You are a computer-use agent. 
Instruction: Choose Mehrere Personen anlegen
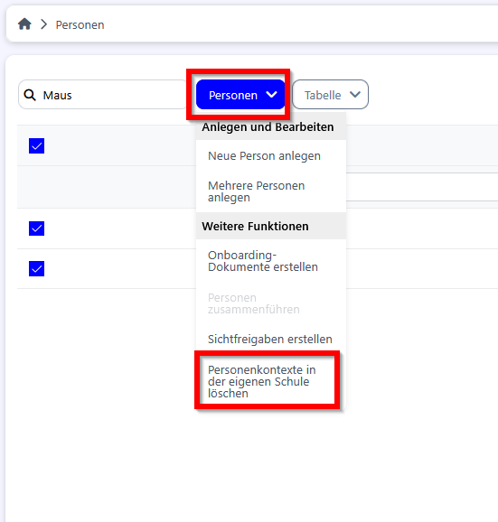coord(256,191)
